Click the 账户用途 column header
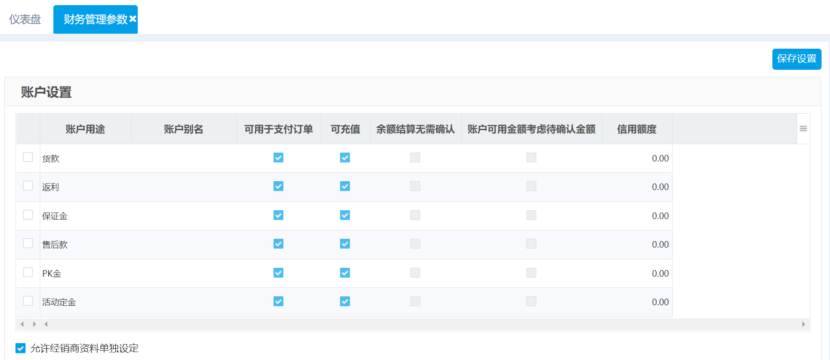 (86, 129)
